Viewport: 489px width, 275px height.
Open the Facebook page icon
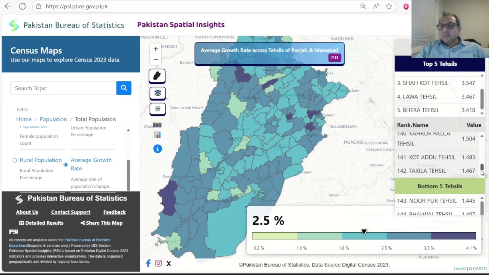click(x=148, y=263)
